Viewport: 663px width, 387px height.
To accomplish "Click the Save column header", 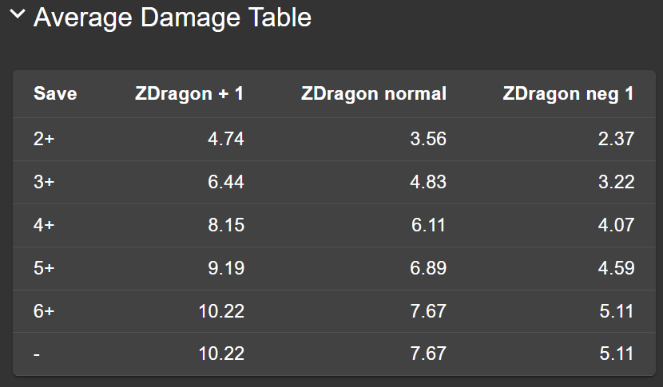I will click(55, 93).
